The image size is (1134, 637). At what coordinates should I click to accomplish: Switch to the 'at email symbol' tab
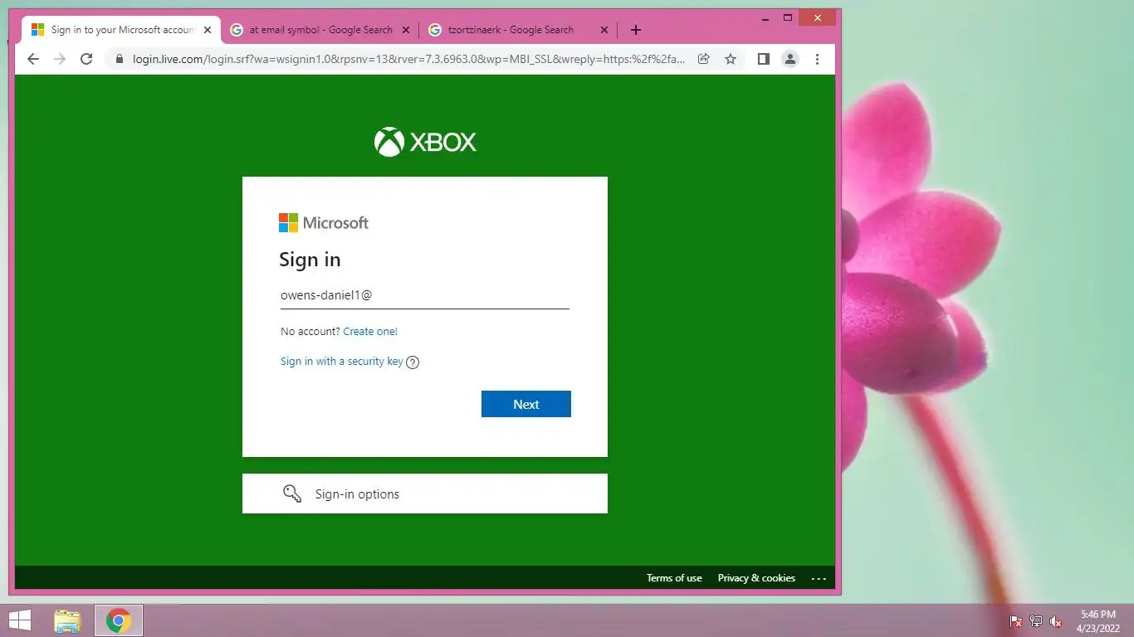pos(320,30)
